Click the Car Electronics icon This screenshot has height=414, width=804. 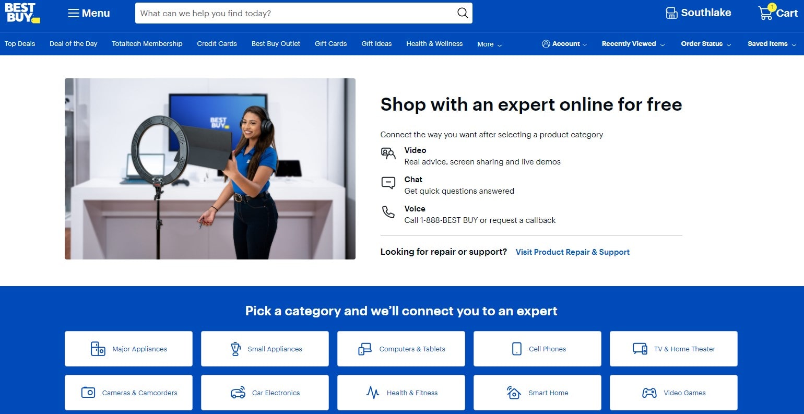pyautogui.click(x=238, y=393)
